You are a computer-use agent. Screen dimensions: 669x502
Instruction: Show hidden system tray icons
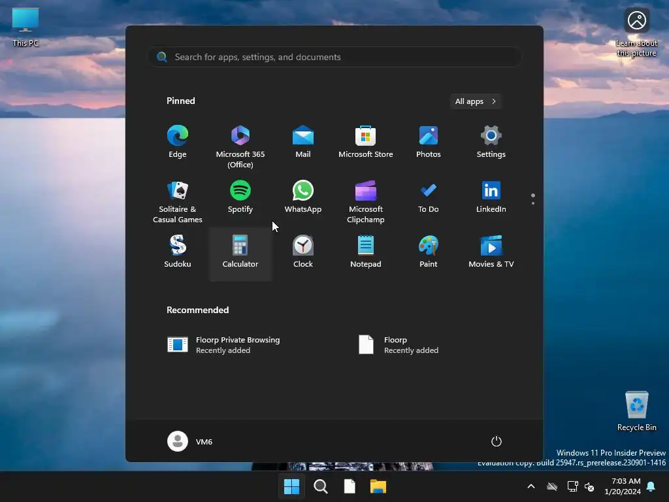tap(531, 486)
